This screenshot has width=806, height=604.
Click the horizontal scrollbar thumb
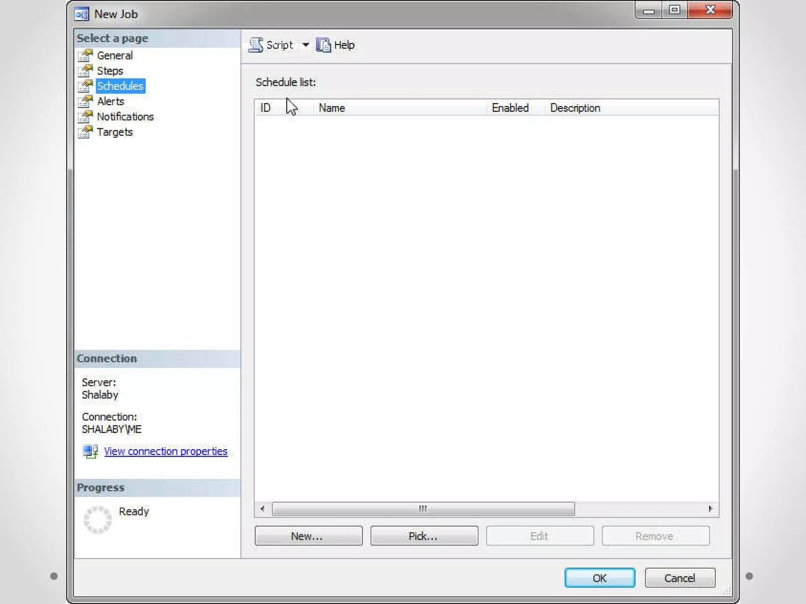(423, 509)
